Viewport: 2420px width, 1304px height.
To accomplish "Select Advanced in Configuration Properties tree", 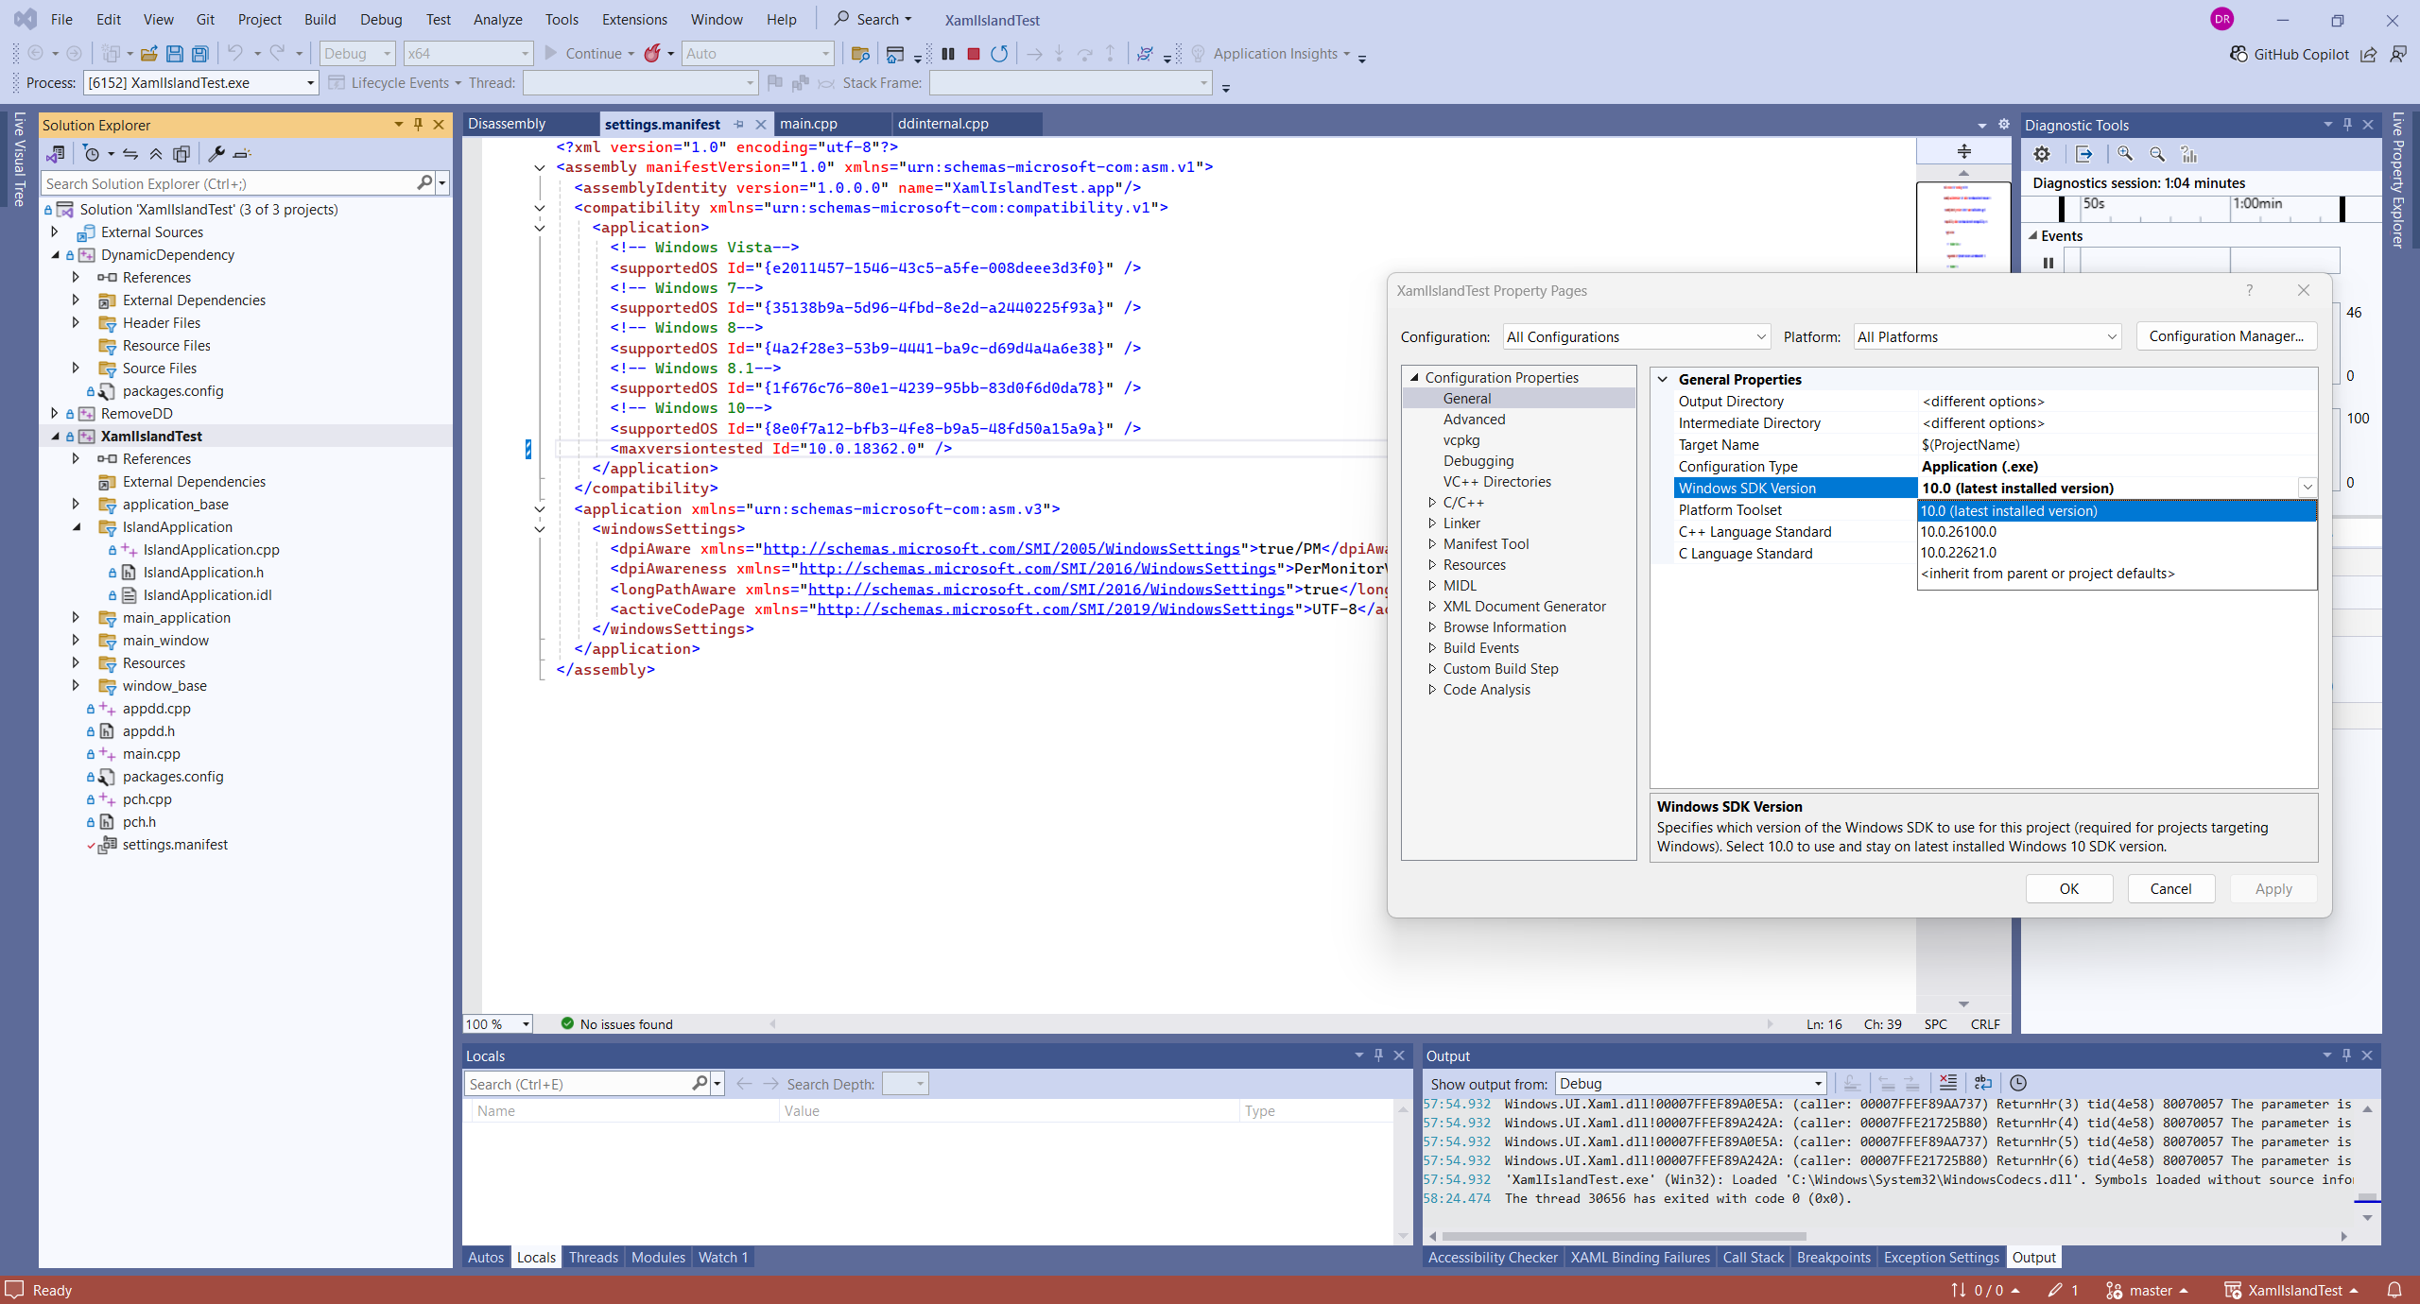I will coord(1474,420).
